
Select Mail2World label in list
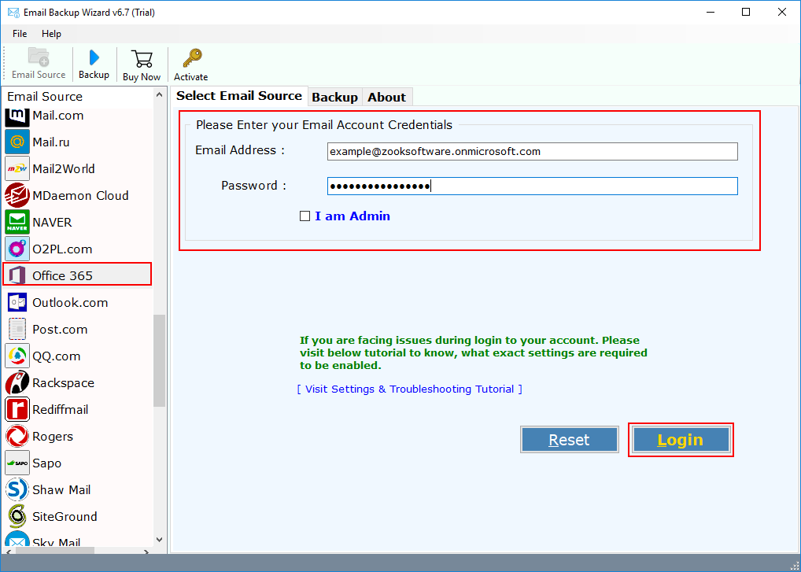pyautogui.click(x=64, y=169)
